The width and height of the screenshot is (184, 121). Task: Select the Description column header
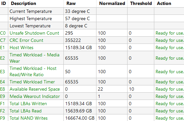(23, 4)
